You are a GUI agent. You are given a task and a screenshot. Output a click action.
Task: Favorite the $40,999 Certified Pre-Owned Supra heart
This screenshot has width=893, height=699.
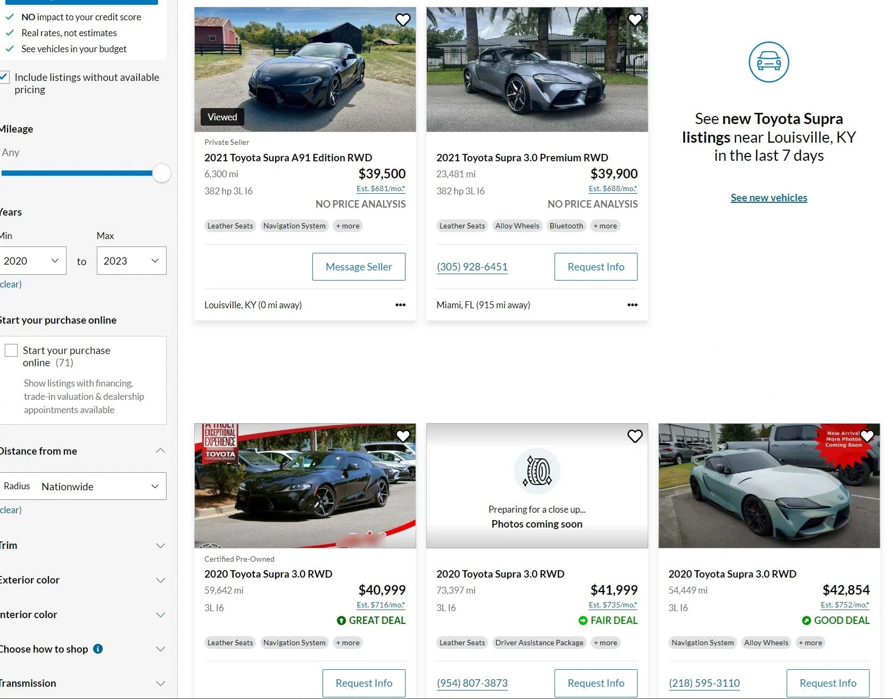coord(403,436)
